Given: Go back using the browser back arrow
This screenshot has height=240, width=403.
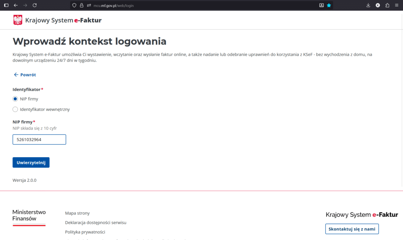Looking at the screenshot, I should [x=16, y=5].
